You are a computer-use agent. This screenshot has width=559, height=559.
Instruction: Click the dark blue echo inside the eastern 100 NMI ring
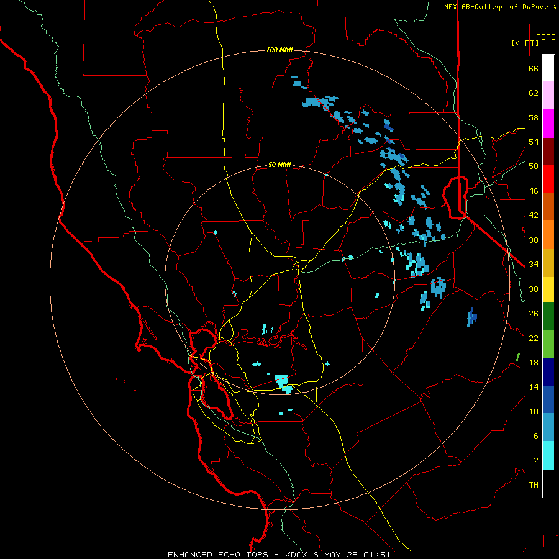coord(471,317)
